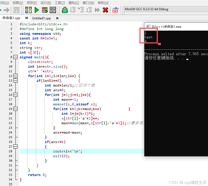208x186 pixels.
Task: Collapse the for j loop fold at line 16
Action: coord(15,95)
